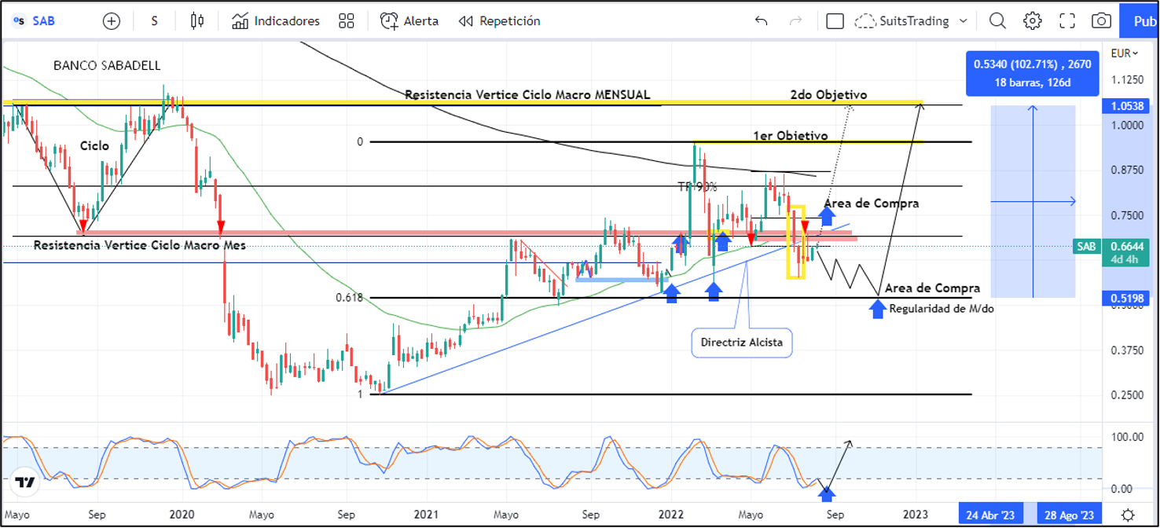This screenshot has height=528, width=1160.
Task: Open the SAB symbol search
Action: (35, 21)
